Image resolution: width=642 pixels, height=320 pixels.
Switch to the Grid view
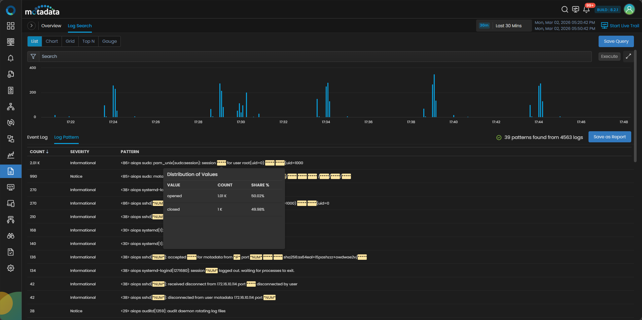pyautogui.click(x=70, y=41)
